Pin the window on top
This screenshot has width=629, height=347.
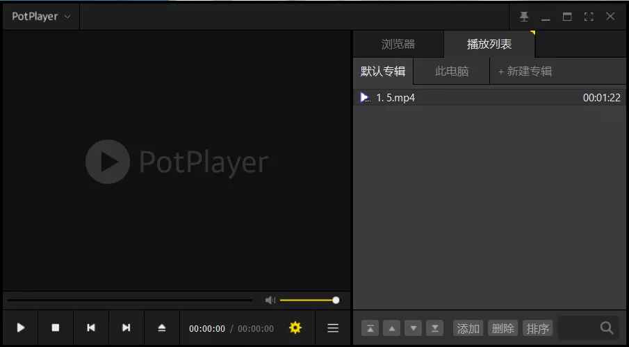[524, 17]
